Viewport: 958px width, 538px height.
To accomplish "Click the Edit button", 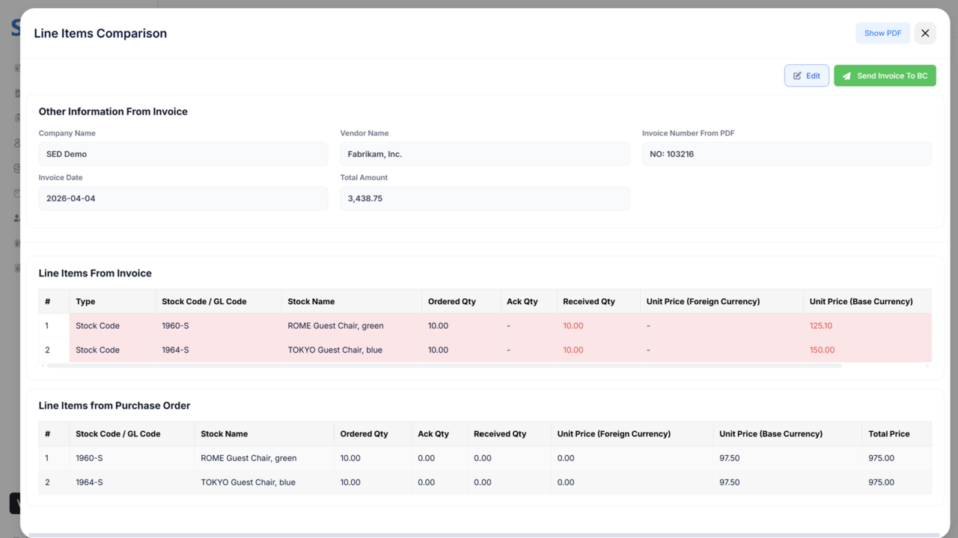I will (x=807, y=75).
